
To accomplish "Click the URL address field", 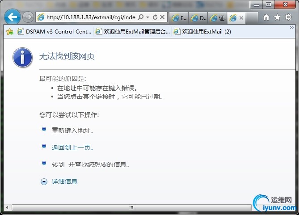I will click(91, 17).
